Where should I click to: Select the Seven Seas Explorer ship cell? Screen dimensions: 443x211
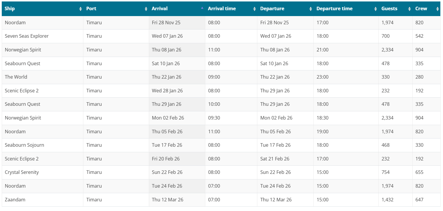pyautogui.click(x=27, y=36)
